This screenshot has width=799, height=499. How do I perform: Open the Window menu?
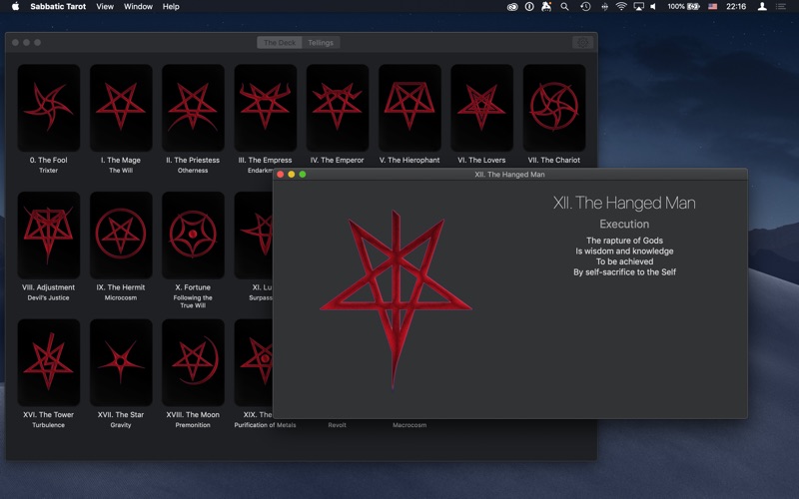pos(138,7)
